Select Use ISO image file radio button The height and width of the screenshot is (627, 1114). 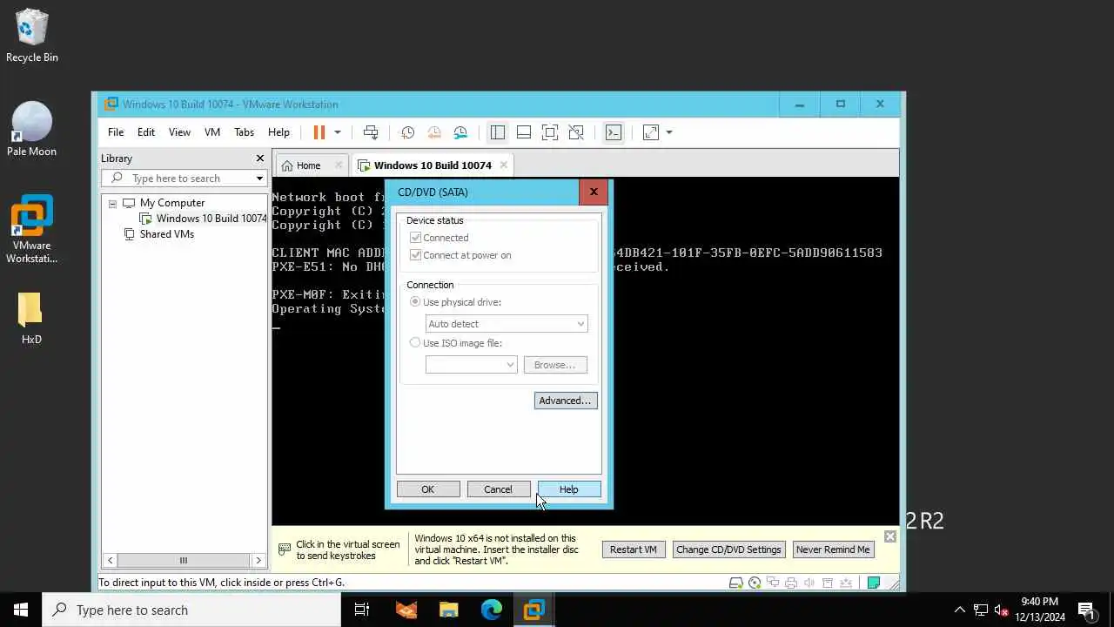(415, 343)
